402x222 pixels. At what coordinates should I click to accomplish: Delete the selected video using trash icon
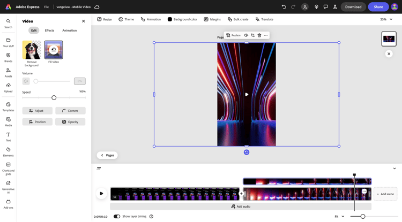(x=259, y=35)
